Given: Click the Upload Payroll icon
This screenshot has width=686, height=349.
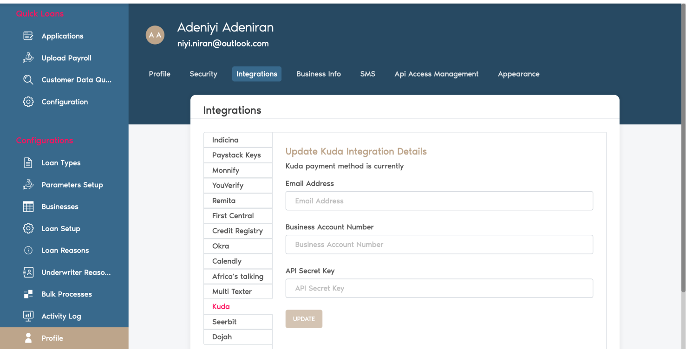Looking at the screenshot, I should (28, 57).
